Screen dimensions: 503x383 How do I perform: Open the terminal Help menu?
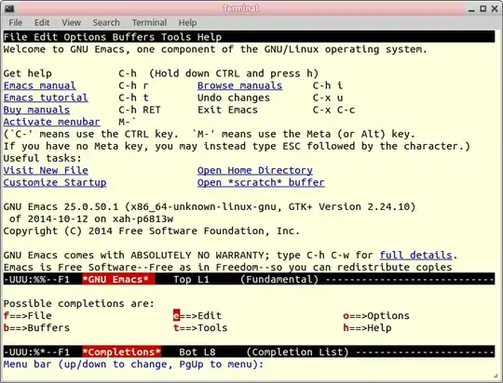coord(187,22)
